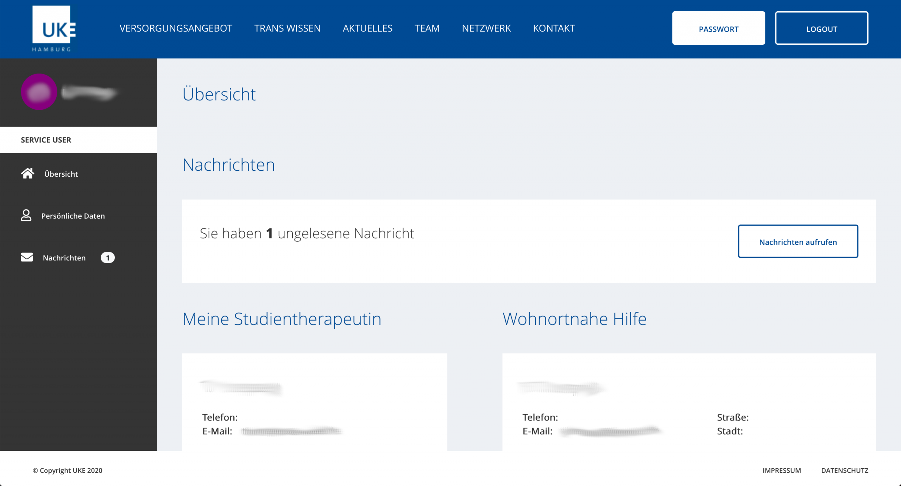Click the purple user avatar

[39, 92]
